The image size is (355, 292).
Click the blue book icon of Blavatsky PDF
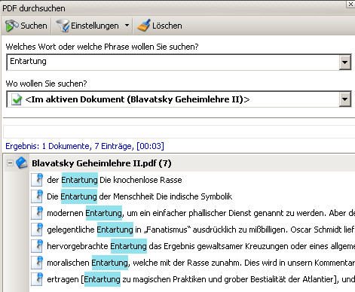[x=22, y=163]
